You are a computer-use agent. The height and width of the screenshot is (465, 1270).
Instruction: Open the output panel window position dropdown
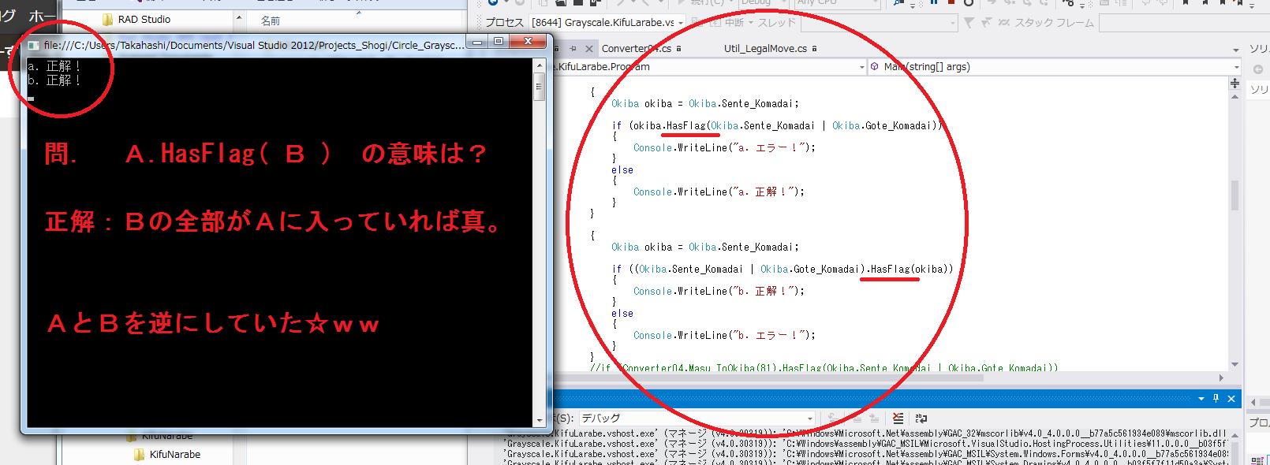coord(1201,399)
